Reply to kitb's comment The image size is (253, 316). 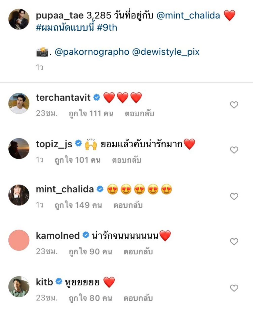click(x=138, y=298)
